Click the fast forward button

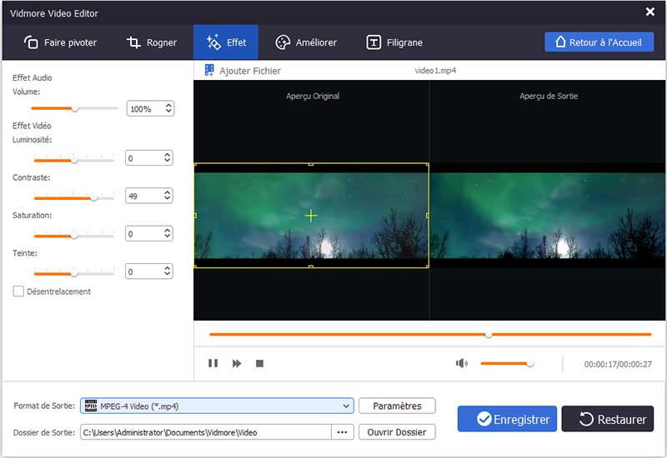coord(237,364)
